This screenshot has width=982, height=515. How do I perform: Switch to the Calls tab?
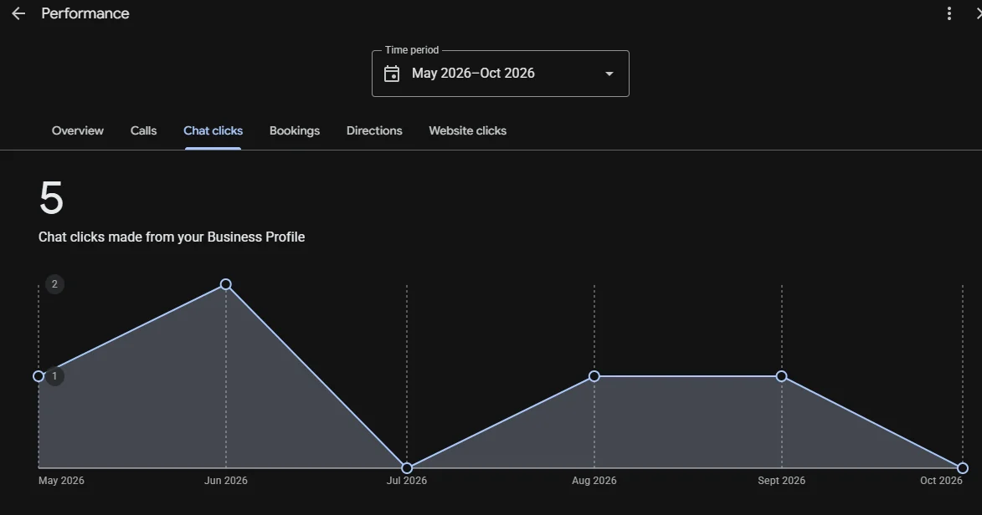[143, 130]
